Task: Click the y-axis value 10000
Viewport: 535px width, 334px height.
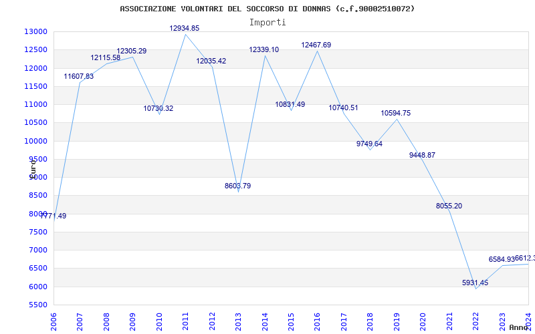Action: coord(35,141)
